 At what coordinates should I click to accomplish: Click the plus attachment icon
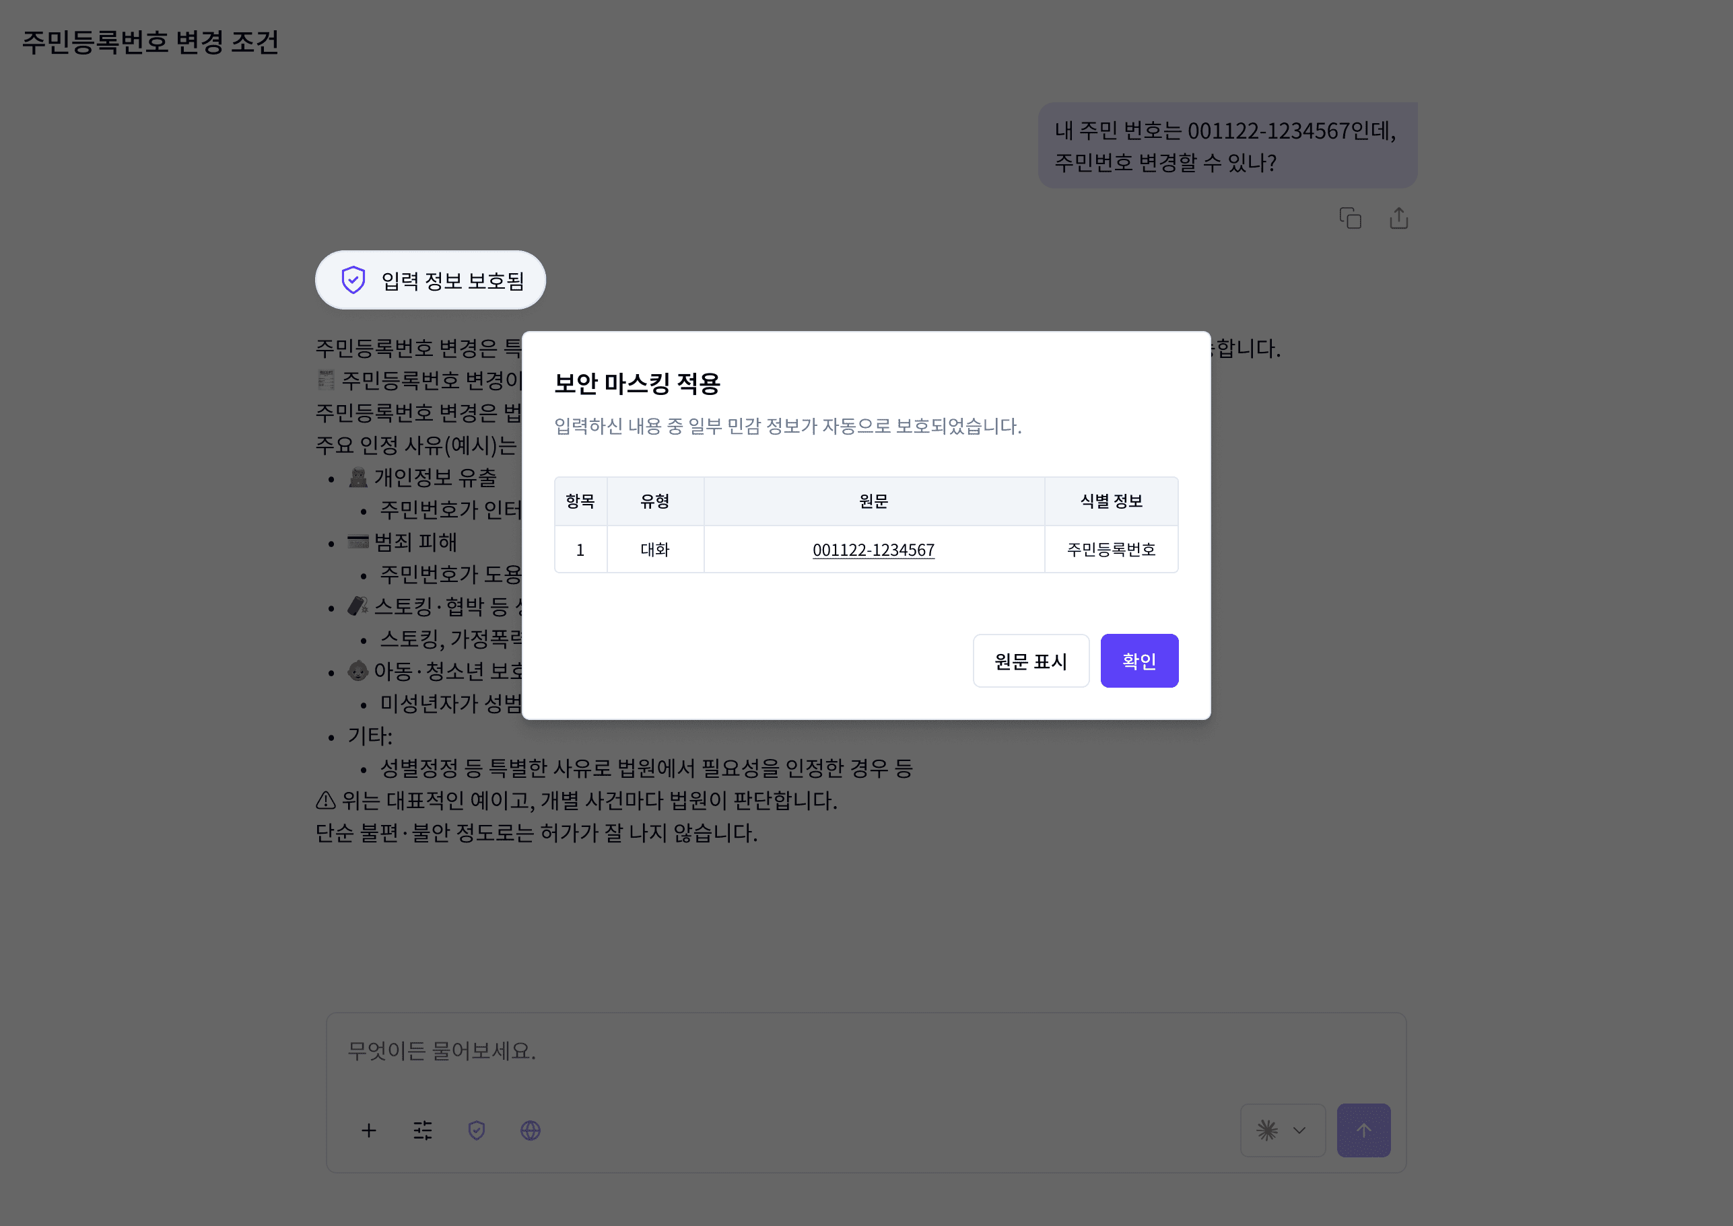point(369,1130)
